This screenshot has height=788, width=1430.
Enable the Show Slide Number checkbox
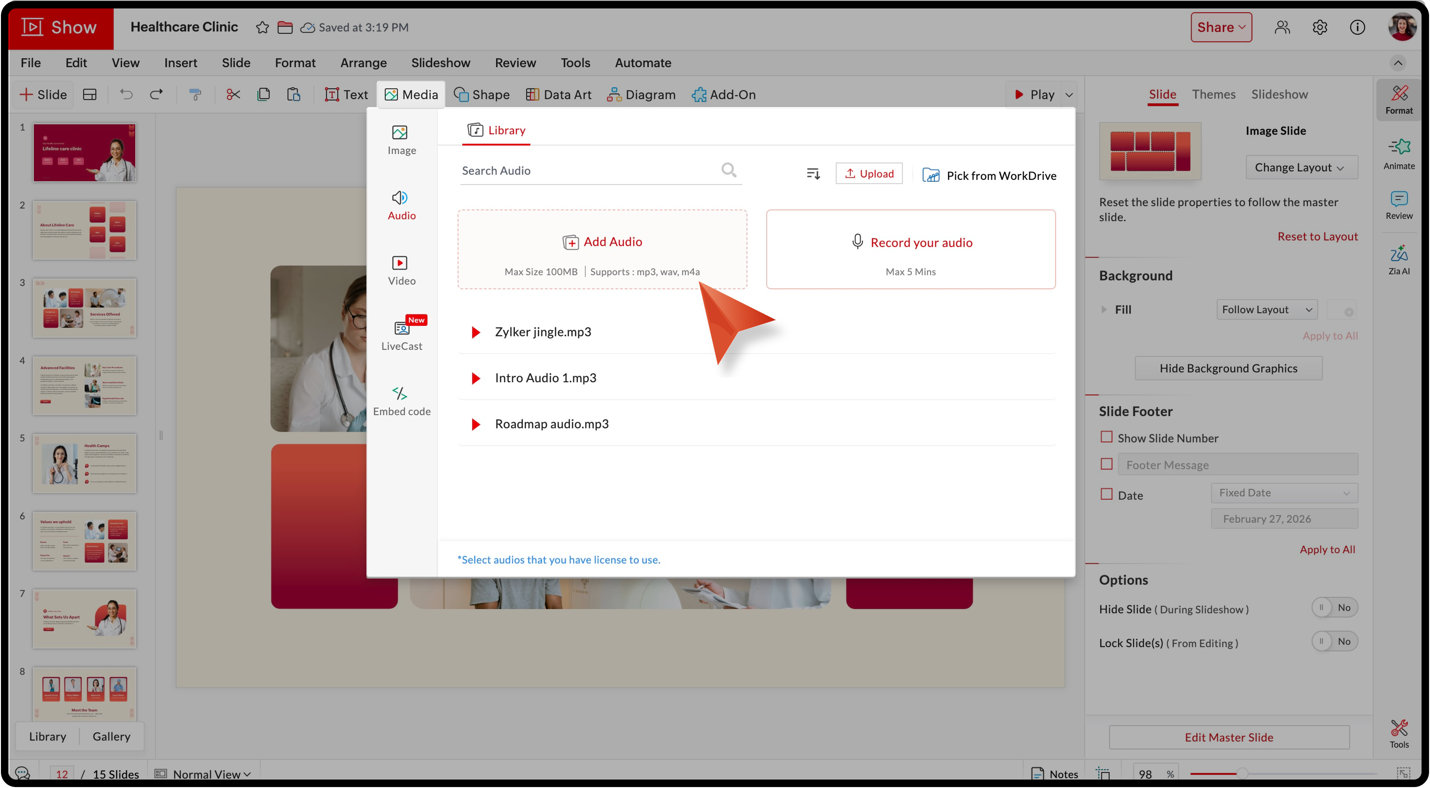coord(1106,437)
